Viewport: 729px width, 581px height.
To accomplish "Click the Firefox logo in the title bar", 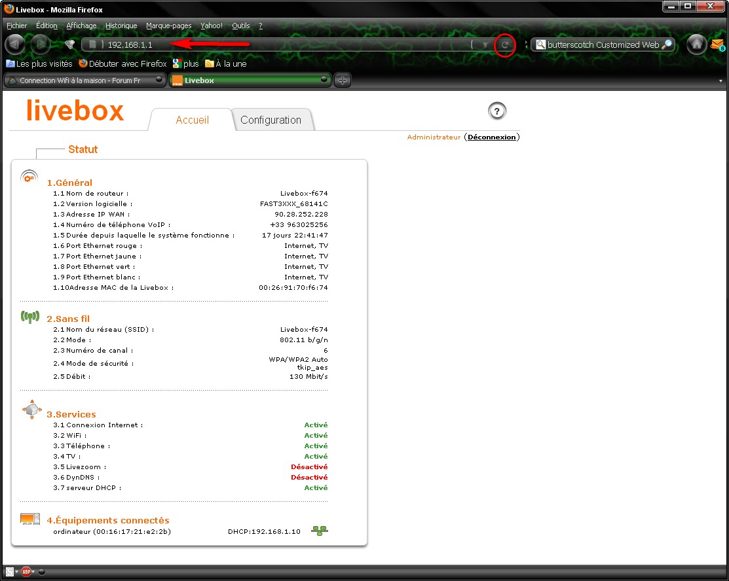I will coord(9,9).
